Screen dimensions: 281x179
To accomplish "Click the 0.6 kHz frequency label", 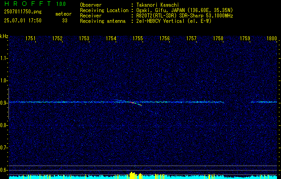I will 4,170.
